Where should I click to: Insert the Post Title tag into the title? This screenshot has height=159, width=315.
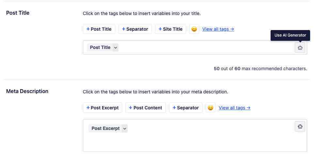(99, 29)
